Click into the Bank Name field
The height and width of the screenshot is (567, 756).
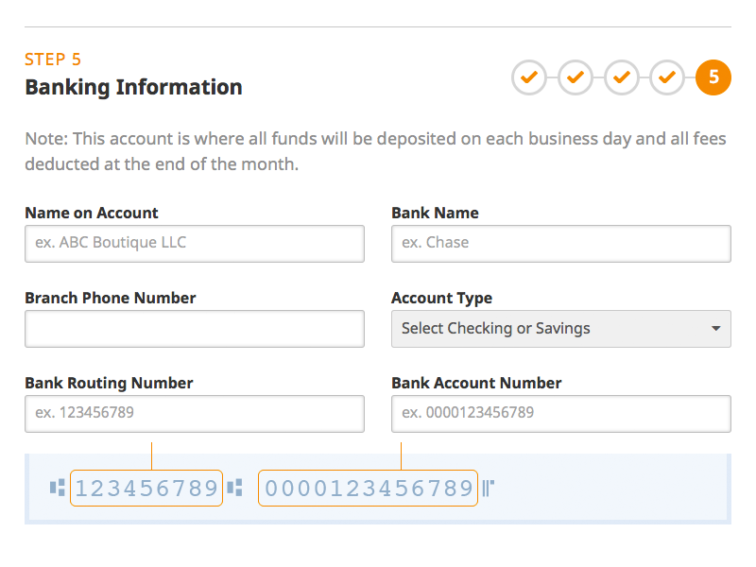[x=560, y=243]
